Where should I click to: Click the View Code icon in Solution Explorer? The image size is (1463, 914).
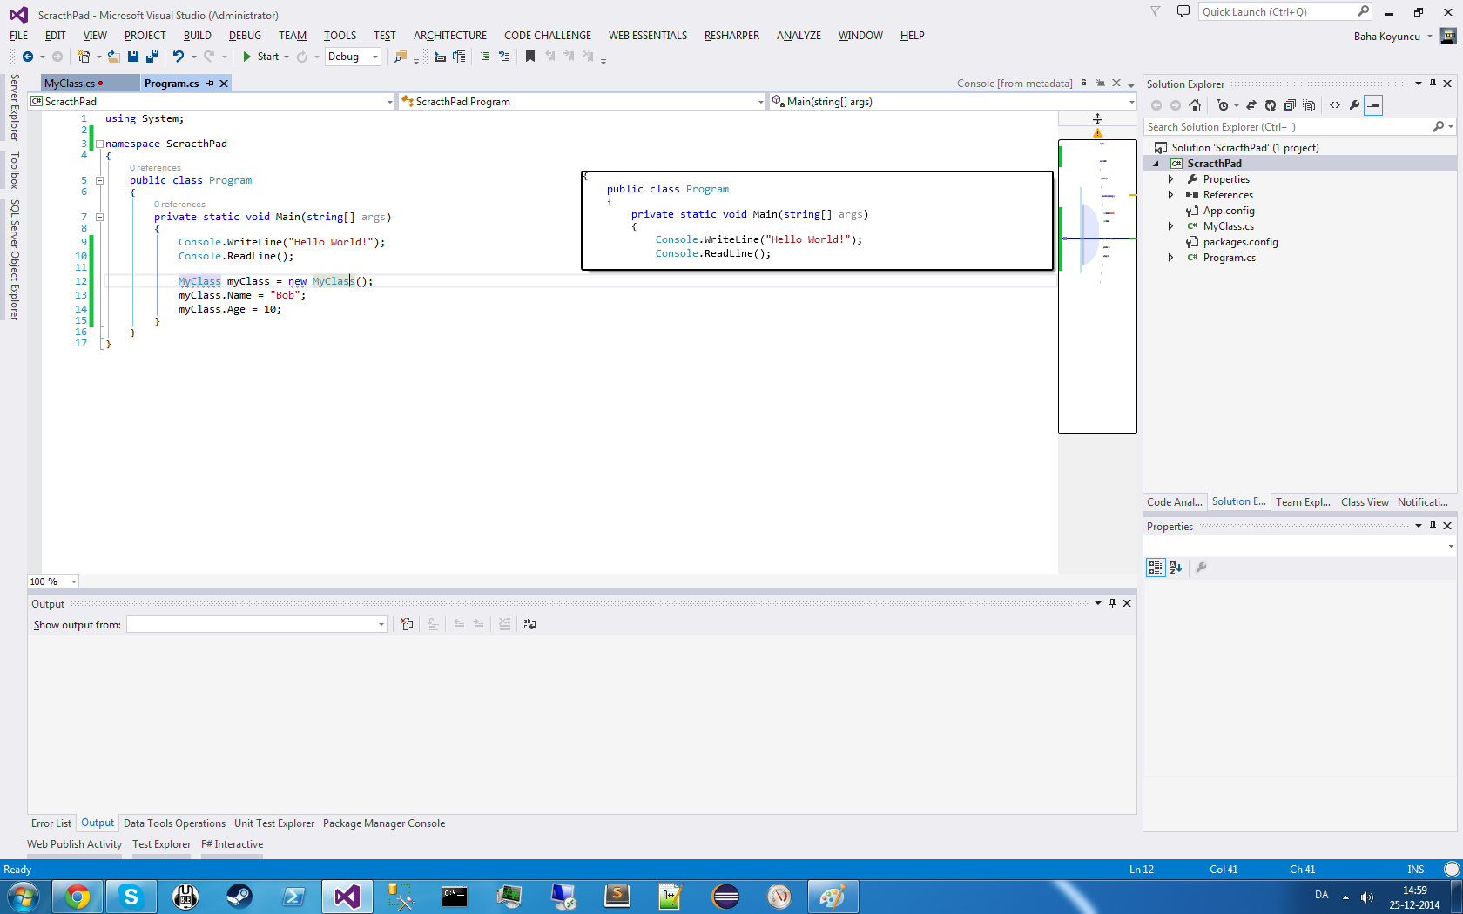click(x=1335, y=105)
